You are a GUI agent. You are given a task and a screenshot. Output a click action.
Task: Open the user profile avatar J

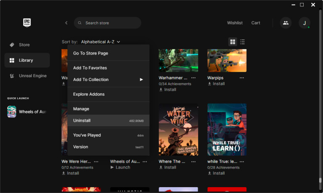tap(304, 23)
